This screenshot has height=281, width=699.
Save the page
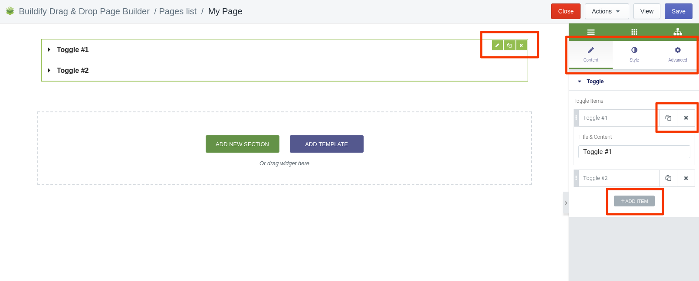(679, 11)
